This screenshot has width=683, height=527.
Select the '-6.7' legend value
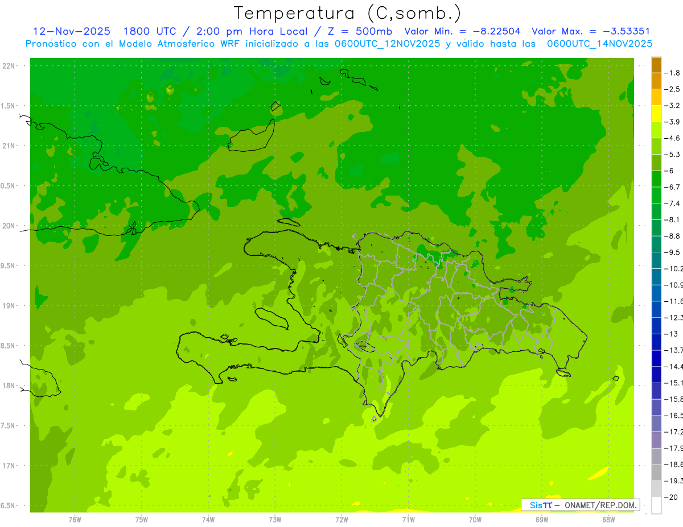(673, 187)
